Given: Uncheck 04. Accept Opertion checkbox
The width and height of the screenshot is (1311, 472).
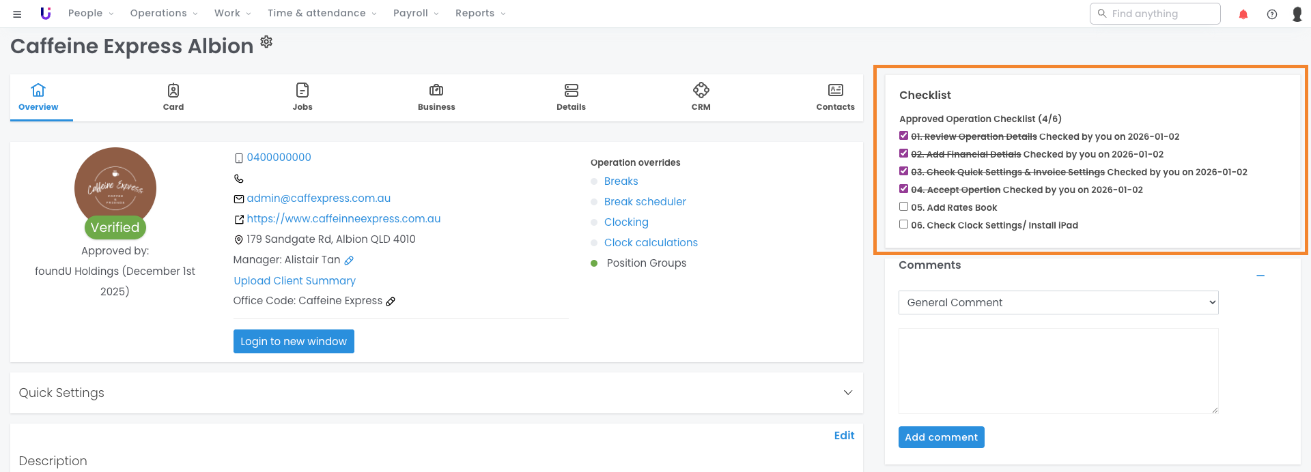Looking at the screenshot, I should coord(903,189).
